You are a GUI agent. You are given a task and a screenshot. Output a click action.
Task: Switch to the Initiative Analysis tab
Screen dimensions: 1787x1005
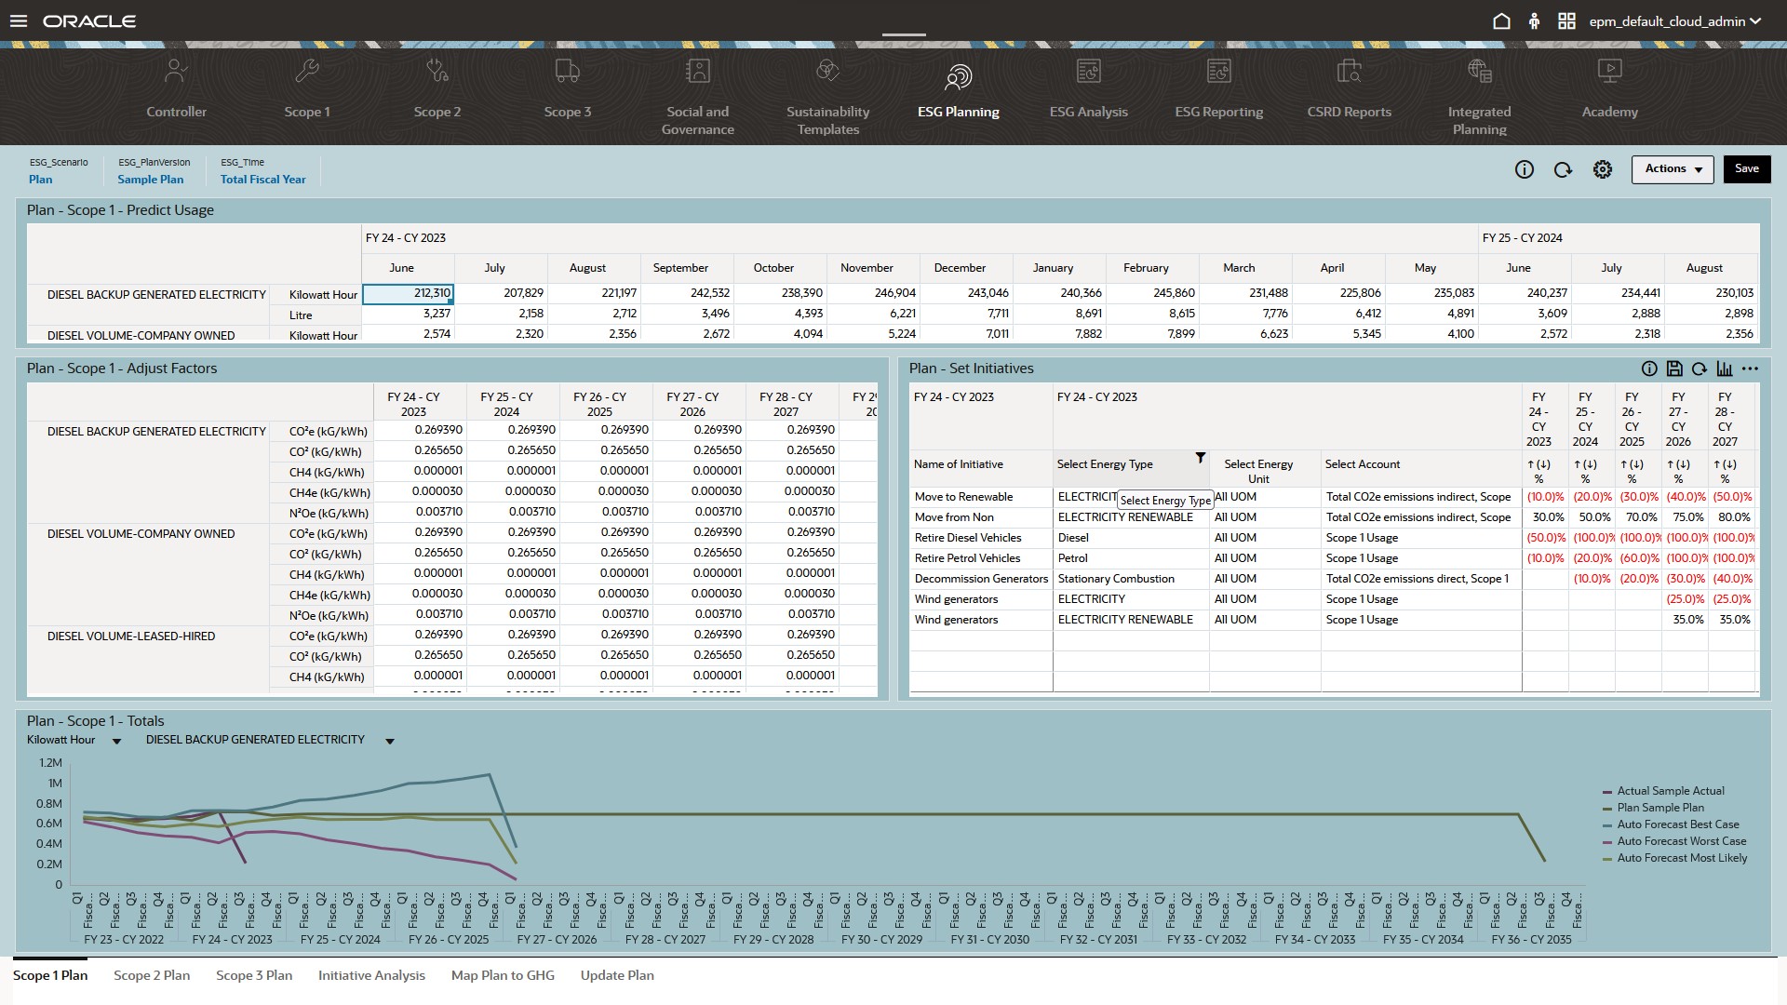coord(371,975)
